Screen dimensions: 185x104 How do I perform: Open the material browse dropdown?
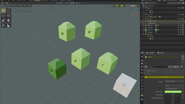146,67
